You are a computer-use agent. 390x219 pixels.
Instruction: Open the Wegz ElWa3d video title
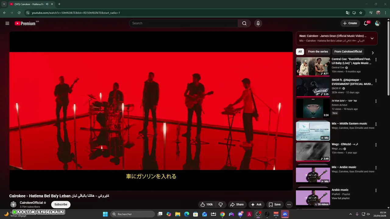click(x=345, y=144)
